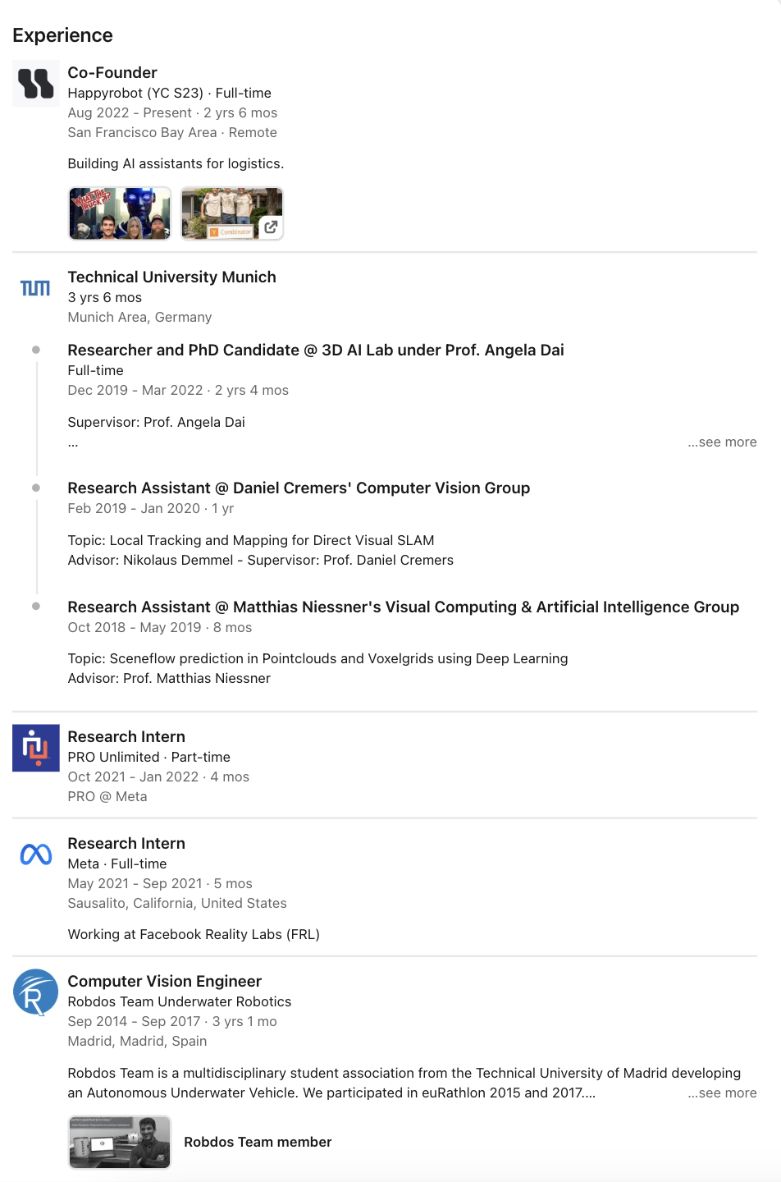The image size is (781, 1182).
Task: Open the Happyrobot company logo
Action: coord(36,83)
